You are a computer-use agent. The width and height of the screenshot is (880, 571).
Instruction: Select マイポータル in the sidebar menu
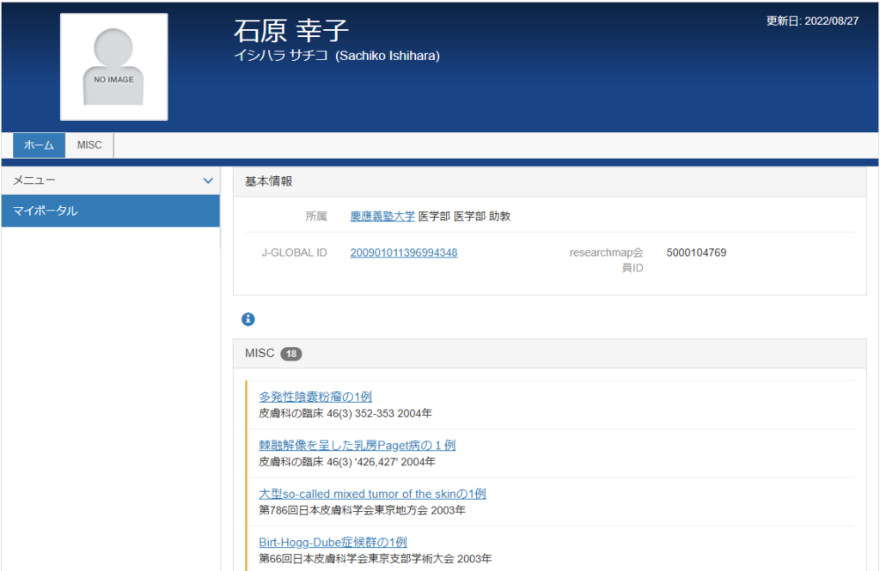click(111, 211)
